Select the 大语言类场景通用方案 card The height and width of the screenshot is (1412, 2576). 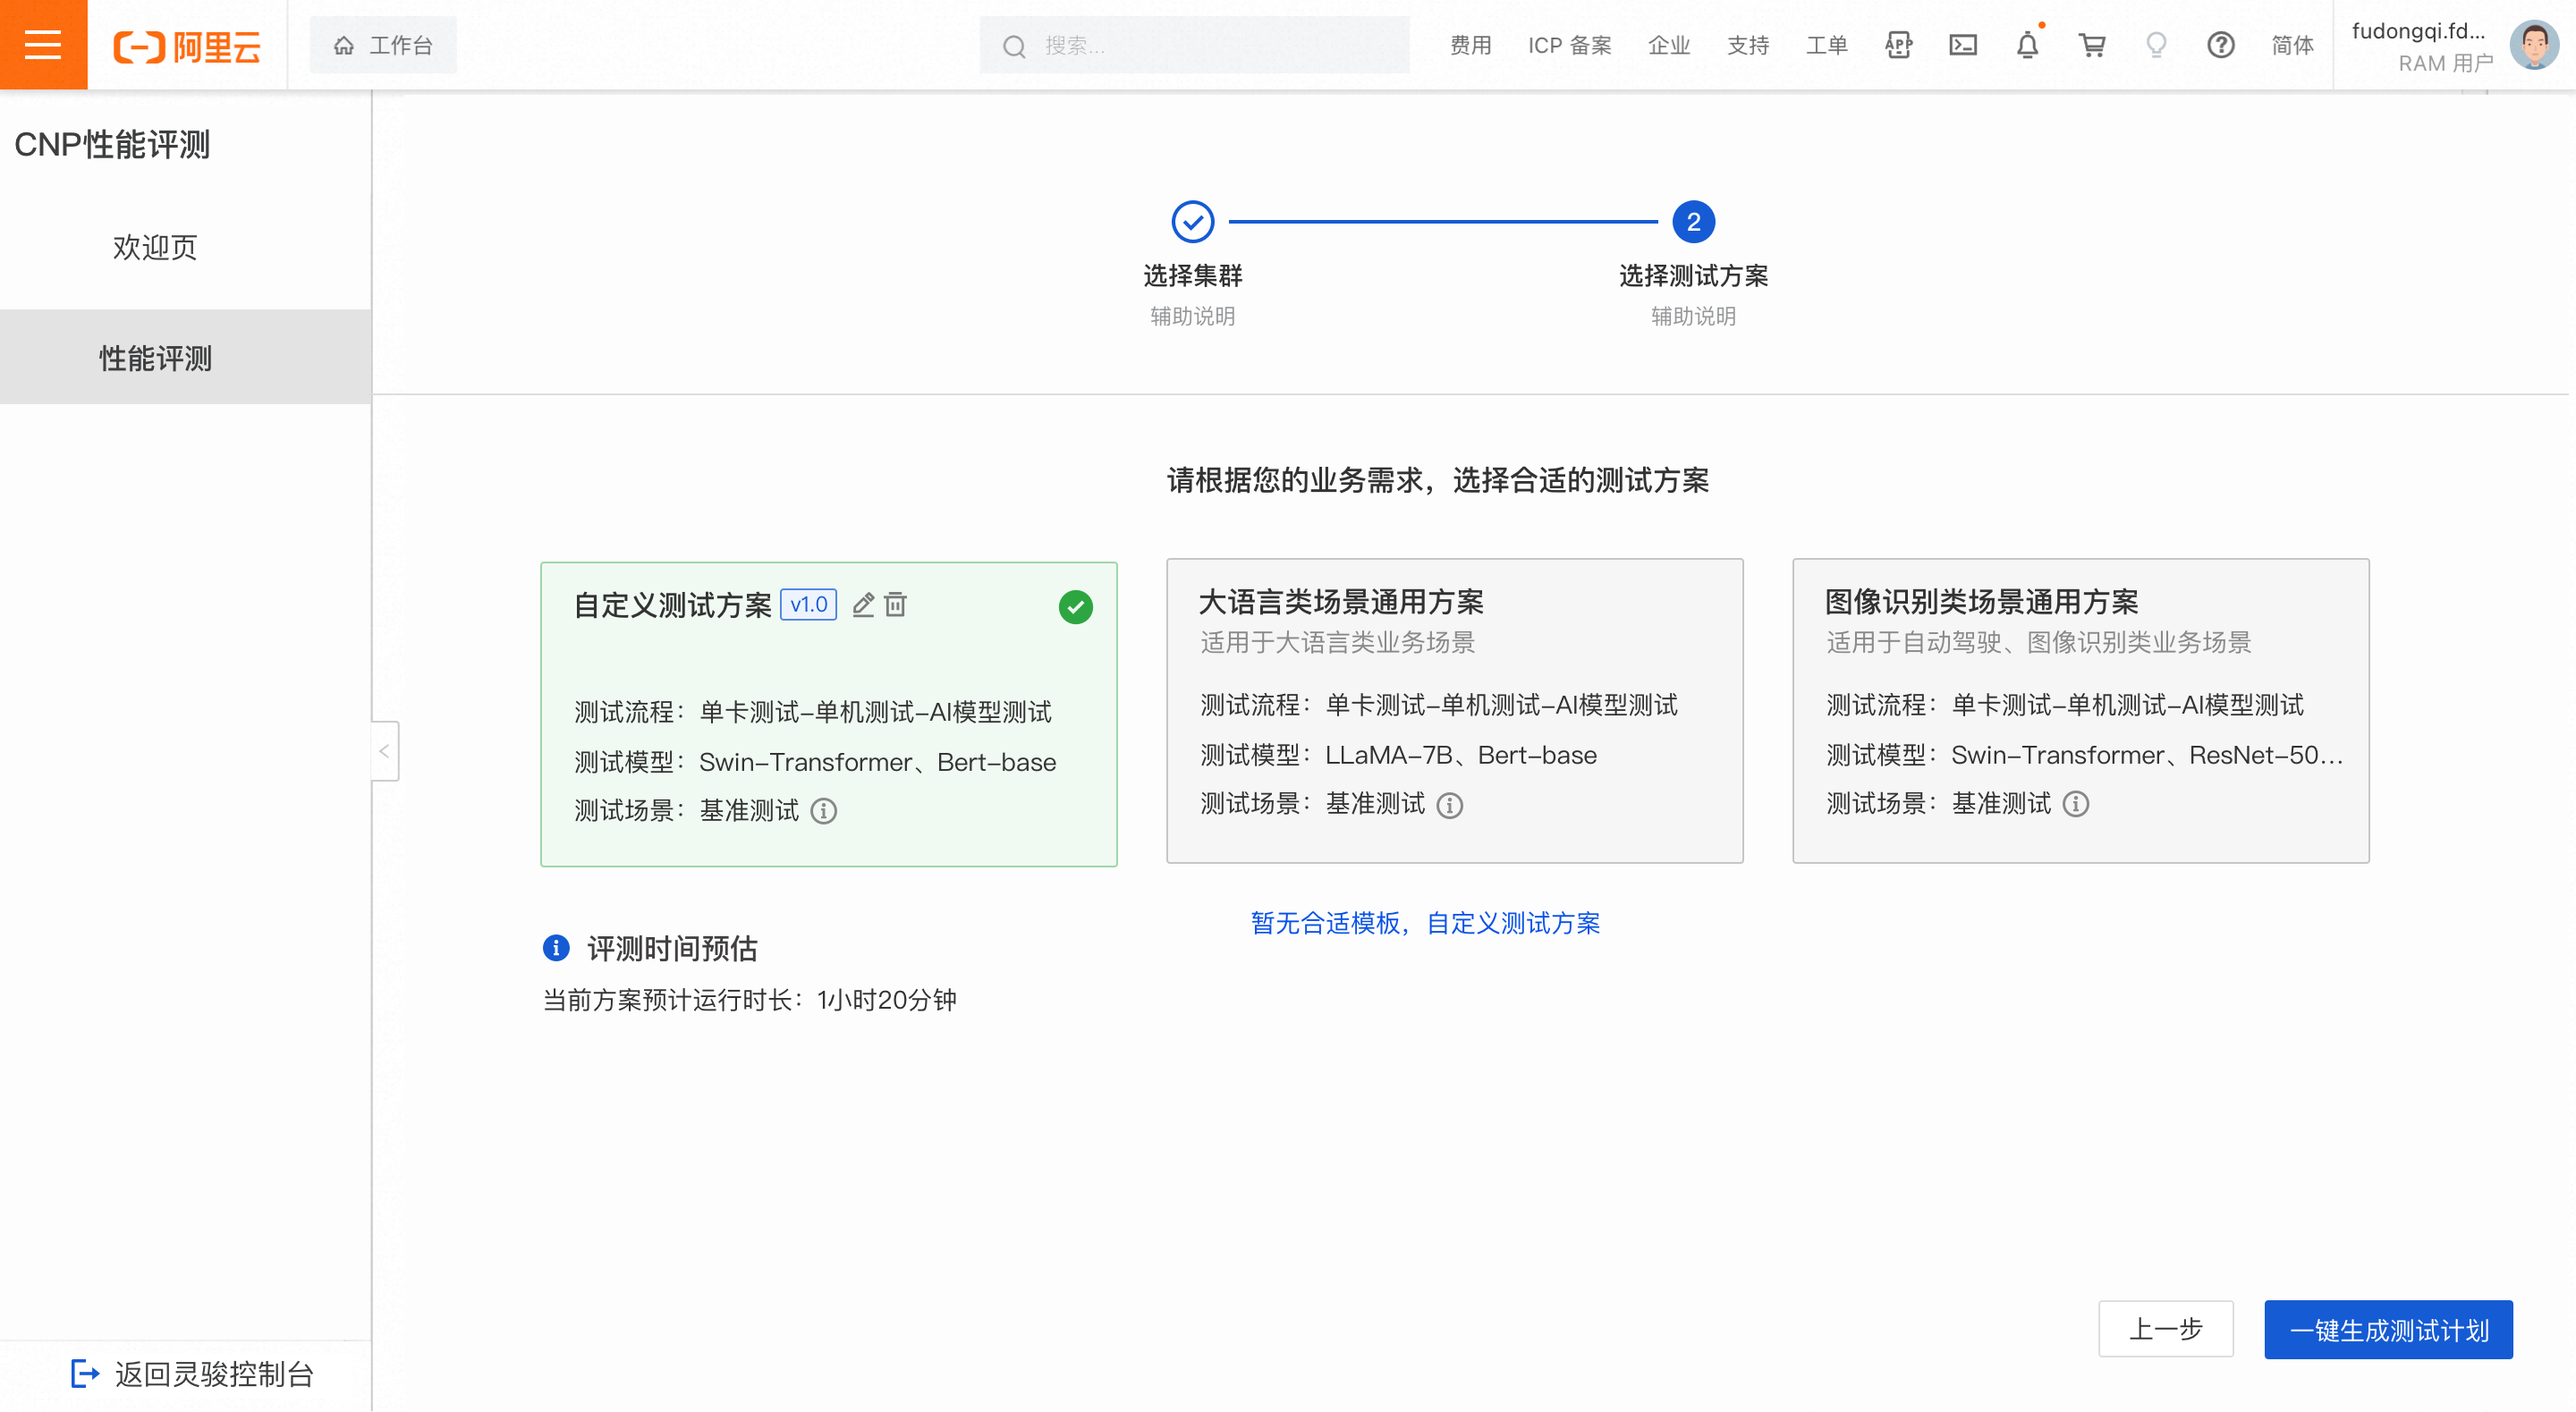(x=1454, y=710)
